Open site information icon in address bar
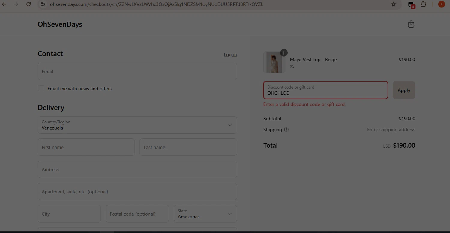Screen dimensions: 450x233 tap(43, 4)
